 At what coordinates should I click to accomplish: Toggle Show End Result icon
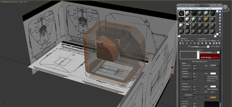point(214,43)
